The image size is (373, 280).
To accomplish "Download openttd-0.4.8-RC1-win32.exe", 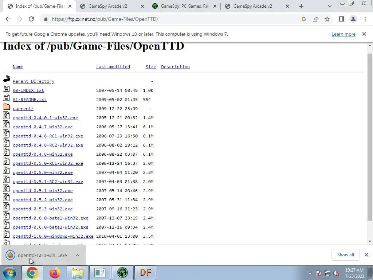I will coord(48,136).
